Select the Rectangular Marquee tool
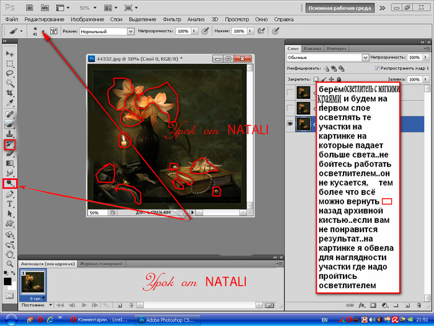The image size is (434, 326). point(10,64)
